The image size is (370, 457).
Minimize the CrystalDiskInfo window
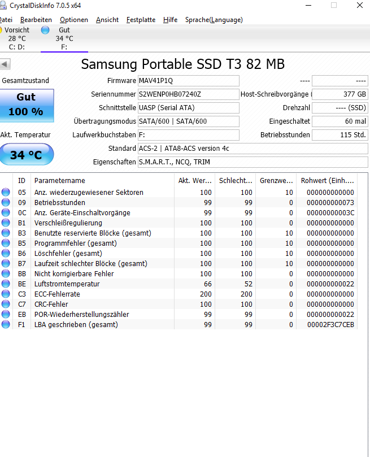click(x=308, y=5)
